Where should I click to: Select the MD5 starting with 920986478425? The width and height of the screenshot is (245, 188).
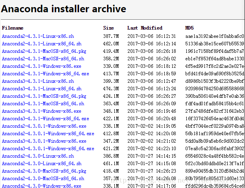215,89
